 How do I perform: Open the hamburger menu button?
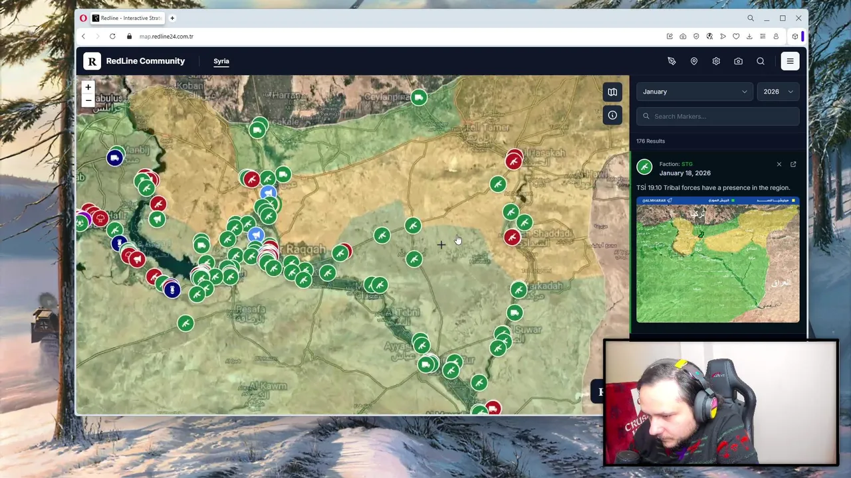point(790,61)
